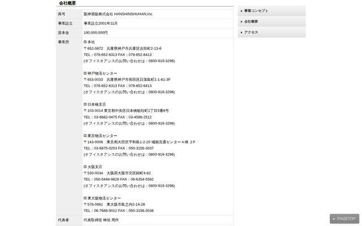Select the 資本金 row label
The image size is (362, 226).
coord(63,33)
